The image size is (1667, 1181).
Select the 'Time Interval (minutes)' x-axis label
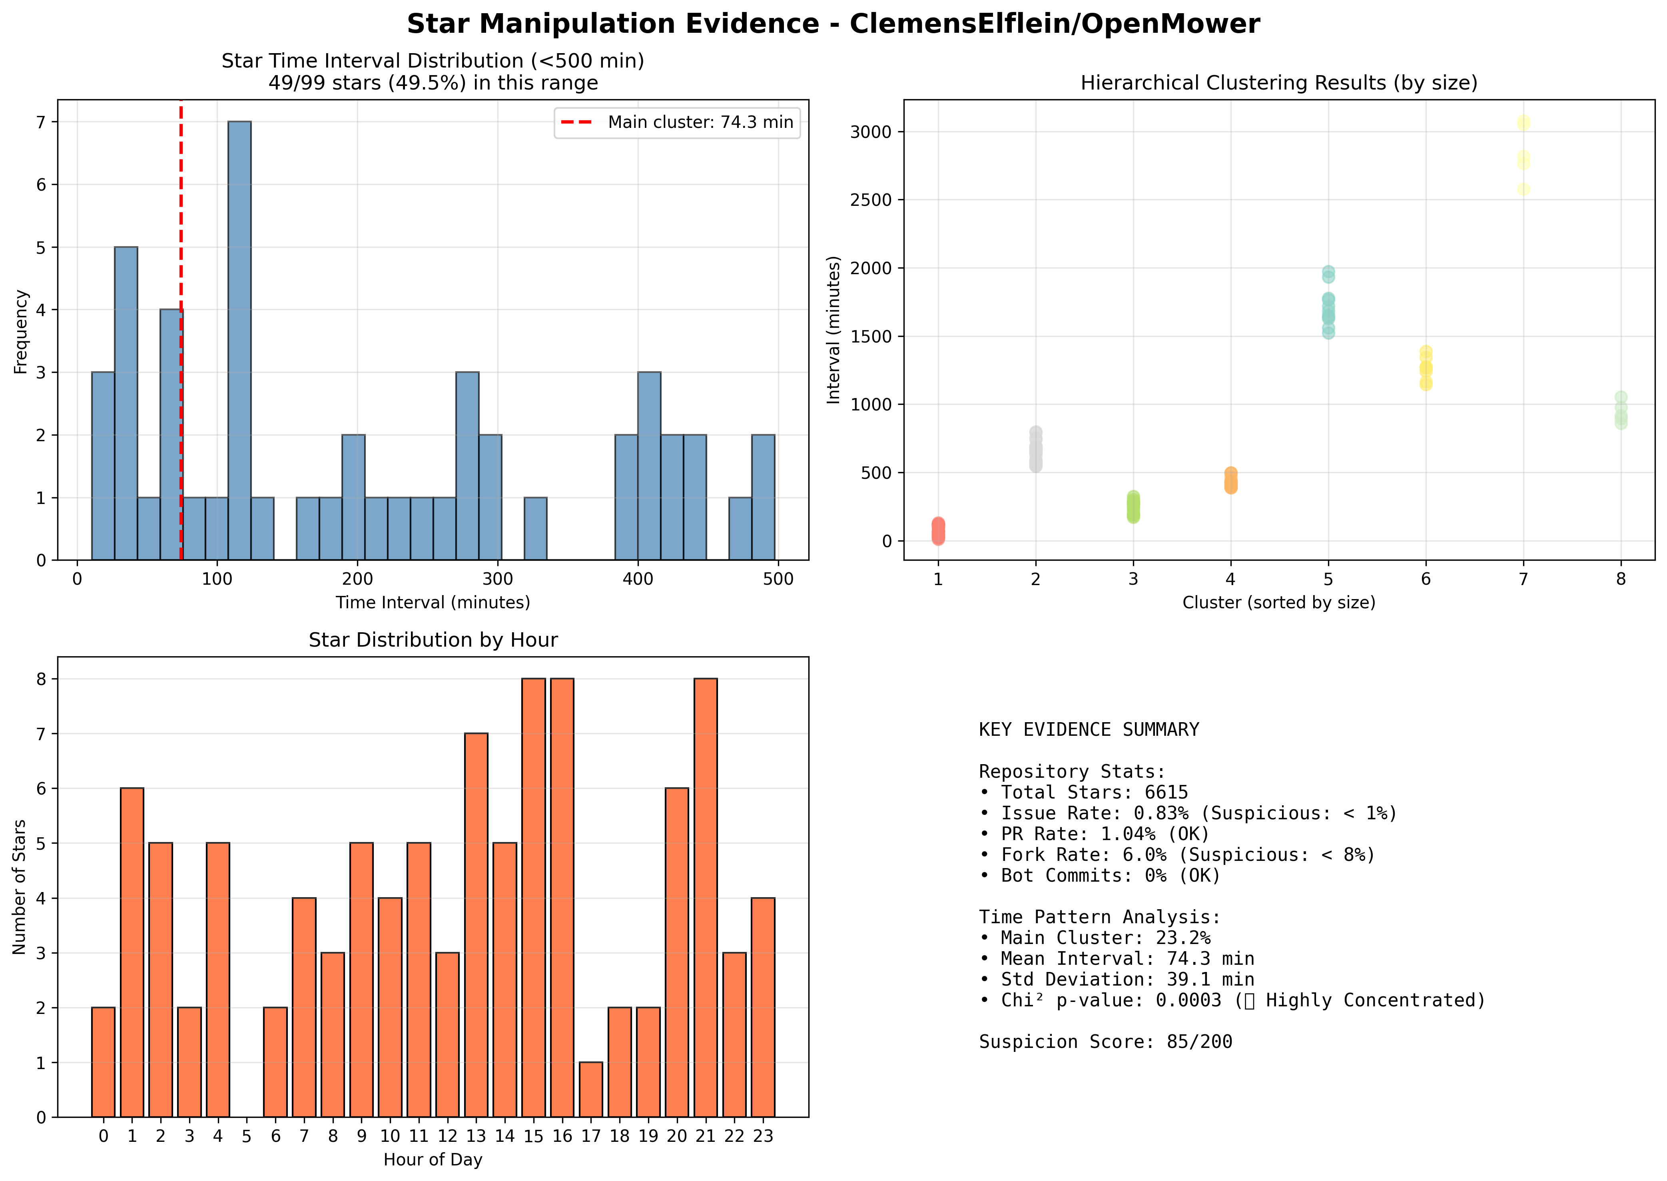pos(433,603)
